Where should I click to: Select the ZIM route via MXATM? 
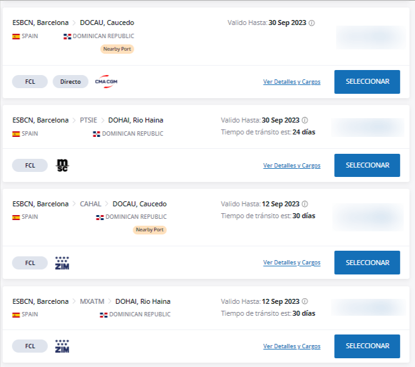[367, 346]
